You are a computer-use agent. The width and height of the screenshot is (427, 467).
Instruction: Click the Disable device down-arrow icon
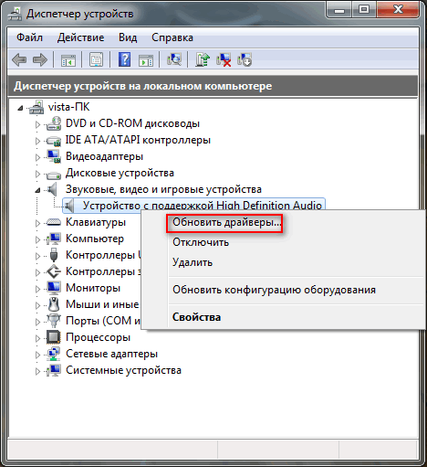pyautogui.click(x=245, y=59)
